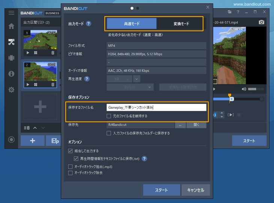Screen dimensions: 274x203
Task: Click the info icon in sidebar
Action: (11, 74)
